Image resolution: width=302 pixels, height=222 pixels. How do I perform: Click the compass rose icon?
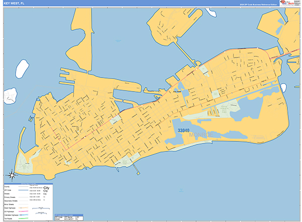(12, 175)
